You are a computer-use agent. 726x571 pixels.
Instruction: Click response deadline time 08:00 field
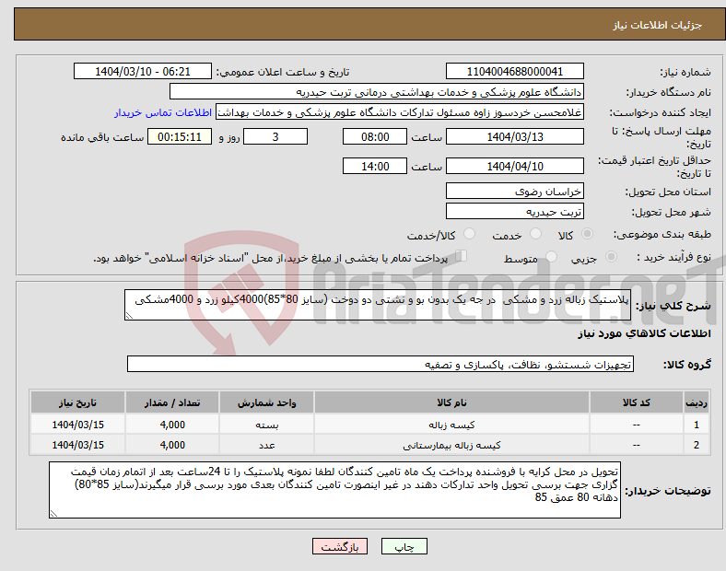tap(375, 136)
